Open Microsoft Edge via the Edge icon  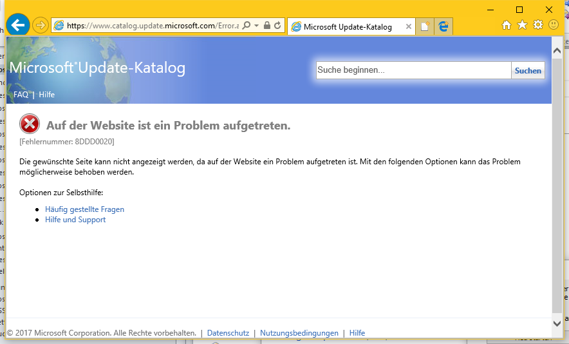[443, 26]
